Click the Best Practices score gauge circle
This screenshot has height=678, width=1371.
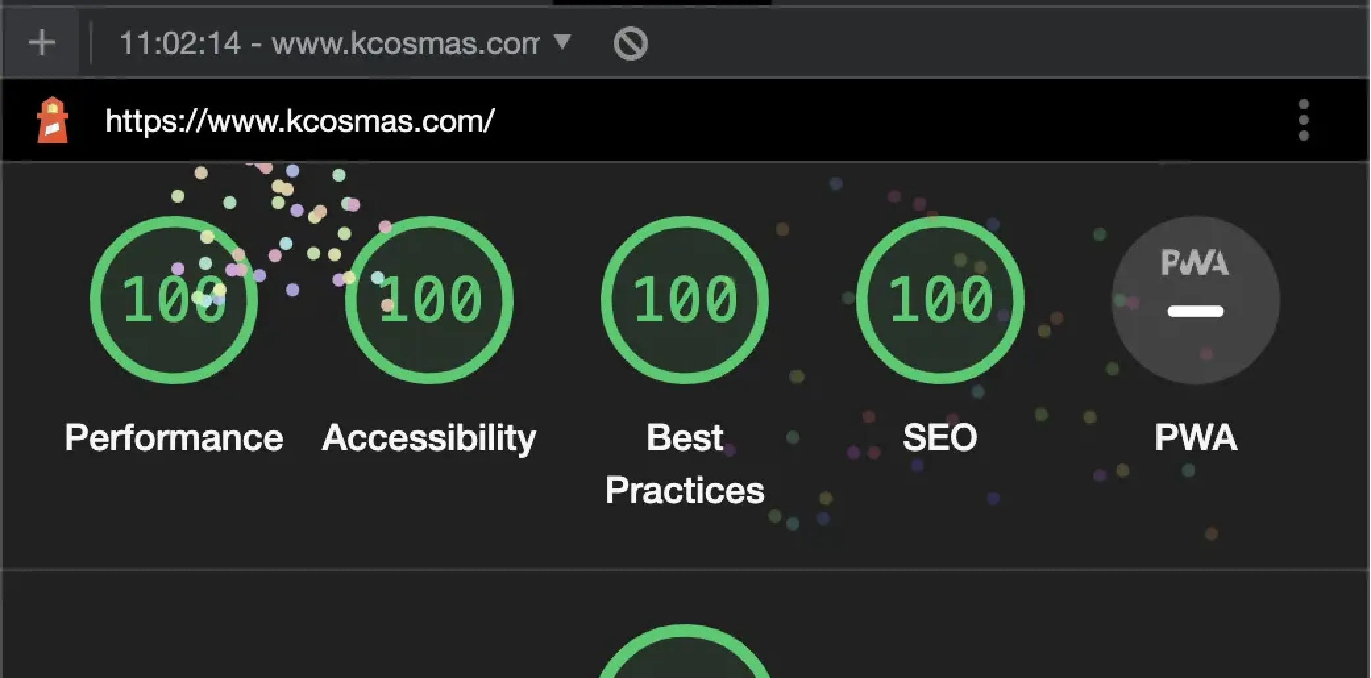(x=685, y=300)
